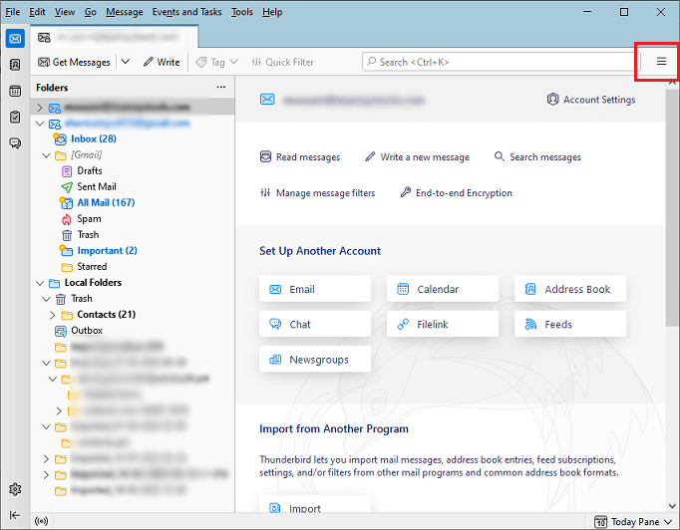Set up a Feeds account
680x530 pixels.
pyautogui.click(x=570, y=324)
